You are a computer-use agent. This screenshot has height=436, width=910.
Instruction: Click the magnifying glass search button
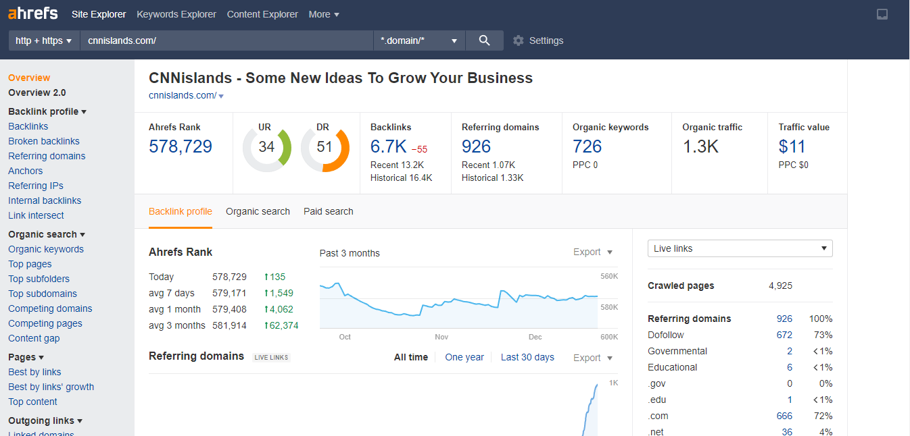point(484,40)
